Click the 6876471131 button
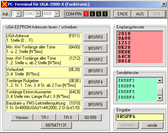The width and height of the screenshot is (168, 133). click(56, 125)
